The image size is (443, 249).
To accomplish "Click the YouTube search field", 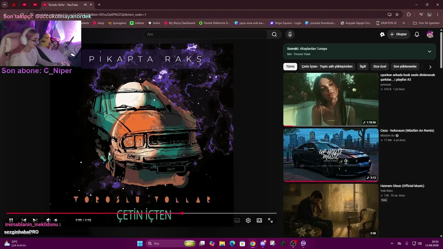I will click(205, 34).
